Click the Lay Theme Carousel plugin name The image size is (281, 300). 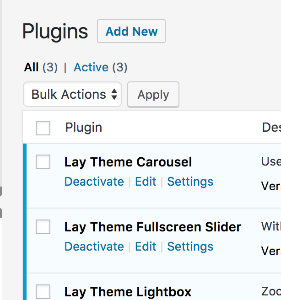pyautogui.click(x=128, y=162)
